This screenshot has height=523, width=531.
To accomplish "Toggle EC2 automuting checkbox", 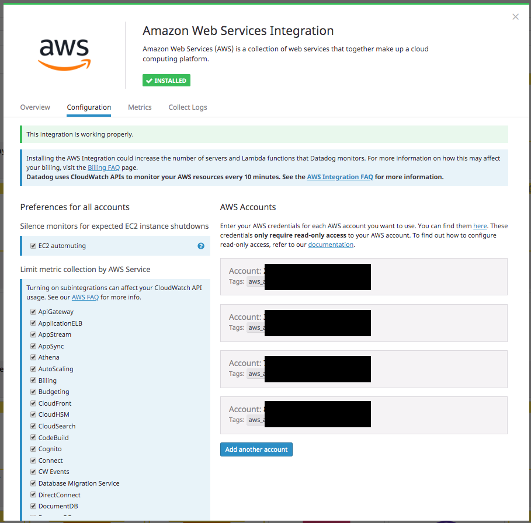I will pos(33,246).
